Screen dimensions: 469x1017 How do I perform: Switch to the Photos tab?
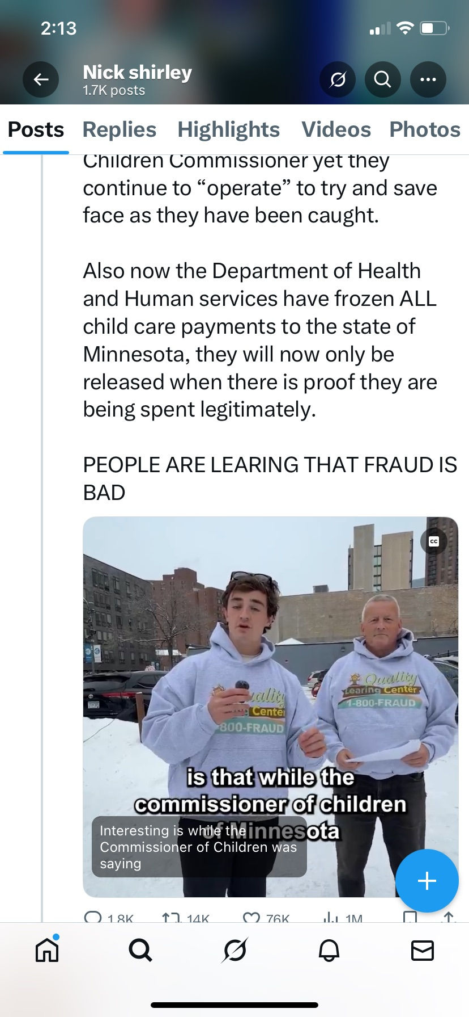[x=425, y=129]
